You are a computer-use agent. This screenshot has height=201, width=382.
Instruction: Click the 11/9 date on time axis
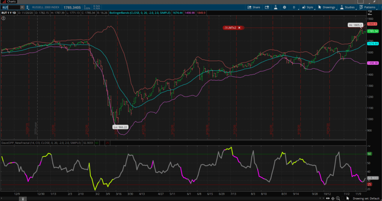click(358, 194)
